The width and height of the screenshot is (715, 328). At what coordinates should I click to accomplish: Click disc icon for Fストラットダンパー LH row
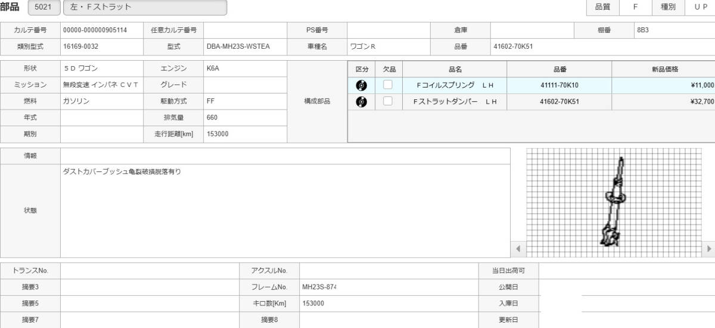361,102
